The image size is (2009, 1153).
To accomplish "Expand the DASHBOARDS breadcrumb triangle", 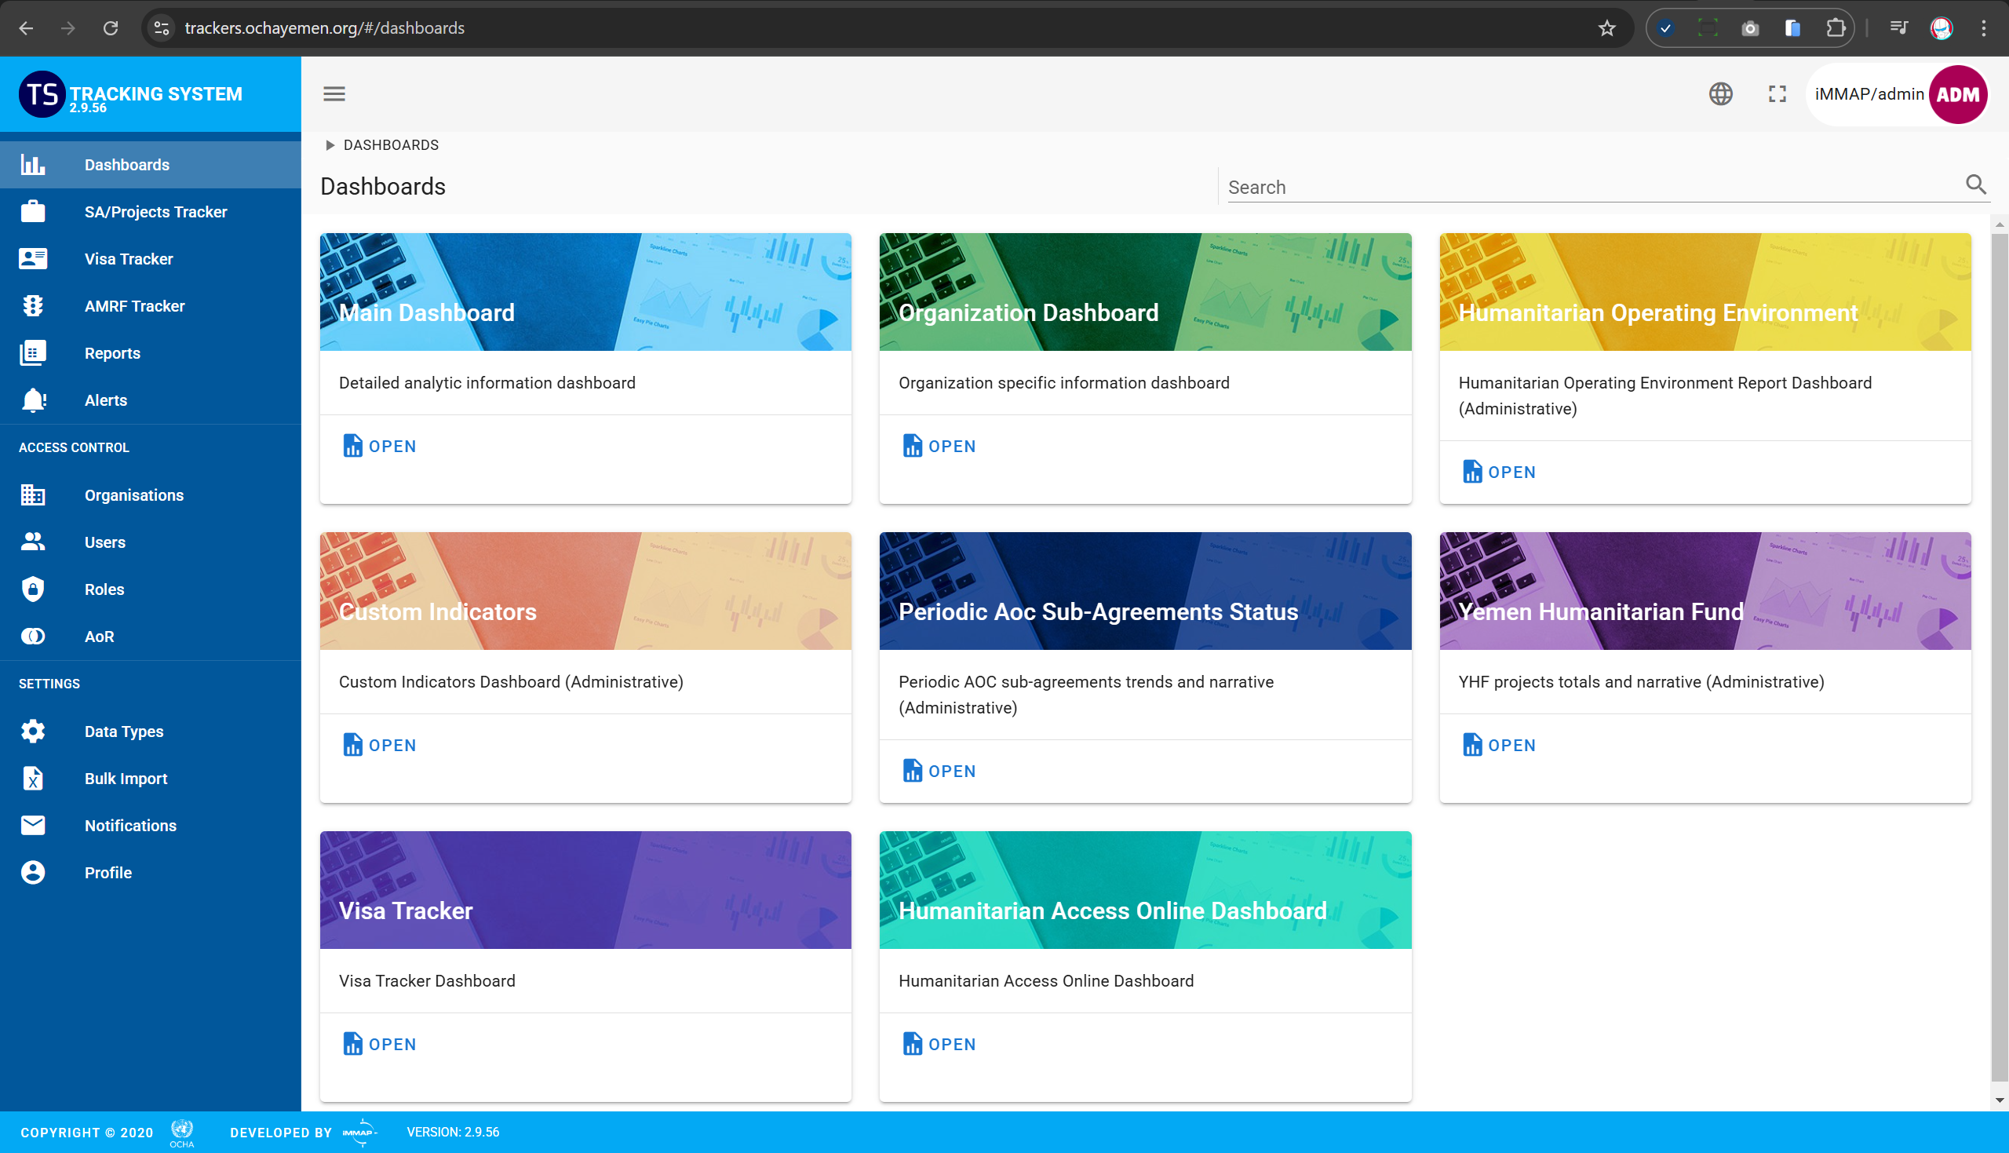I will tap(330, 145).
